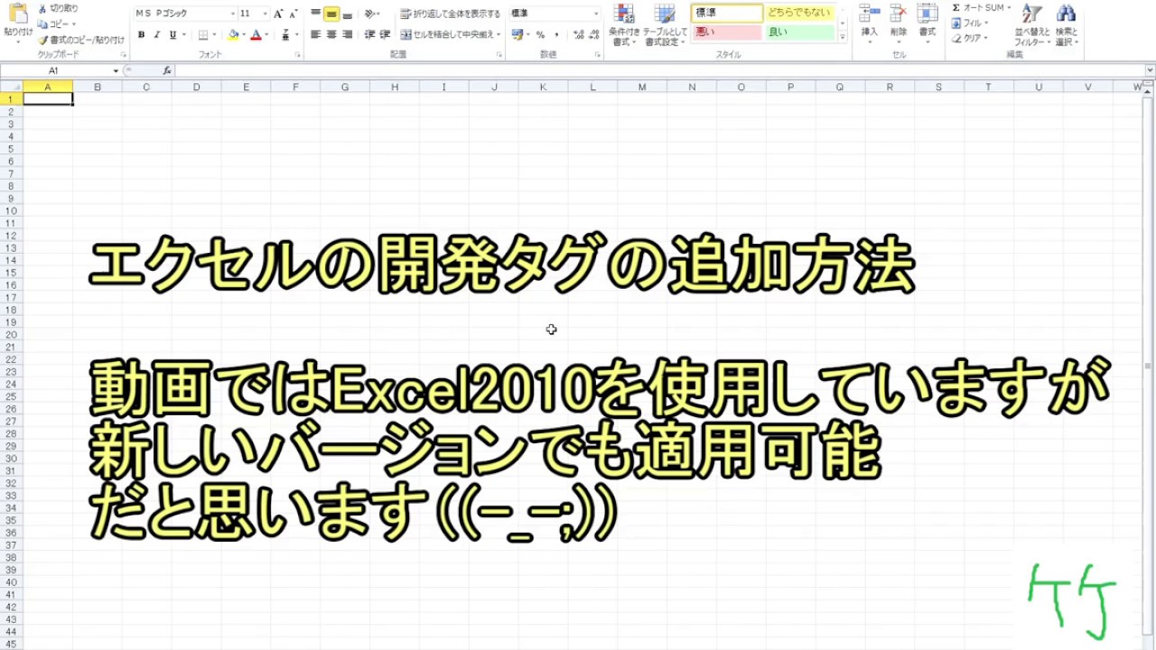Image resolution: width=1156 pixels, height=650 pixels.
Task: Open the font size 11 dropdown
Action: pos(265,14)
